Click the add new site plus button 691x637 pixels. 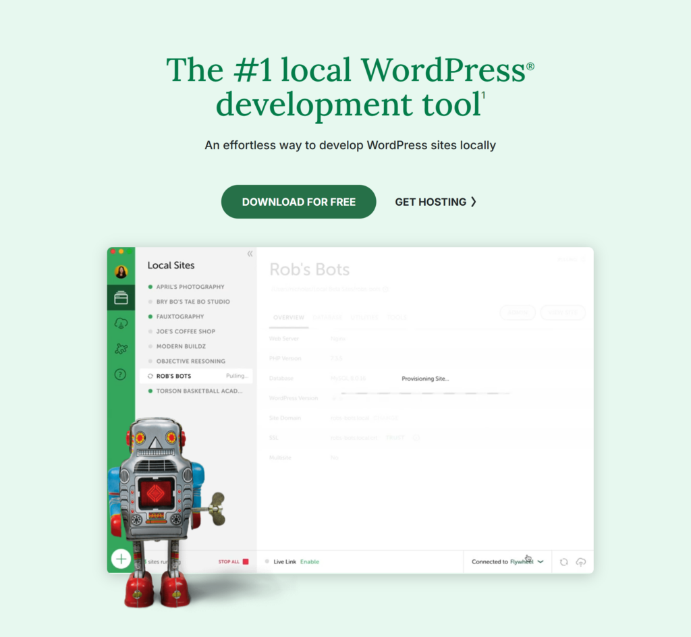pyautogui.click(x=121, y=559)
